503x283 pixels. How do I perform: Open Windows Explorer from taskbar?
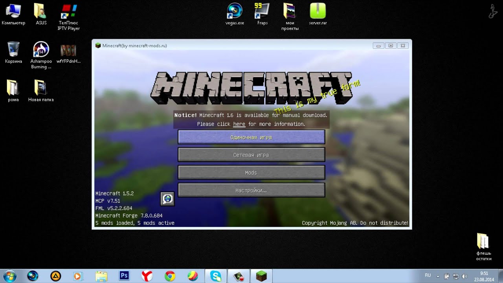[101, 276]
